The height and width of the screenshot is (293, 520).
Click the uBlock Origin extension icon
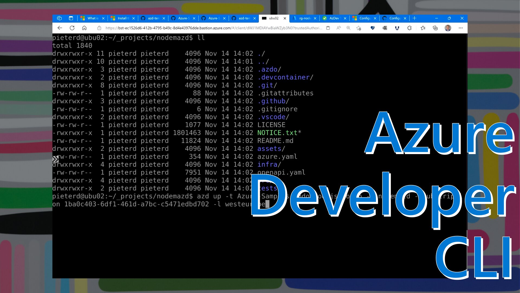tap(397, 28)
